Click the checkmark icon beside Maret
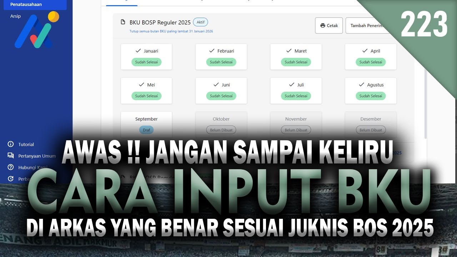457x257 pixels. pos(289,51)
